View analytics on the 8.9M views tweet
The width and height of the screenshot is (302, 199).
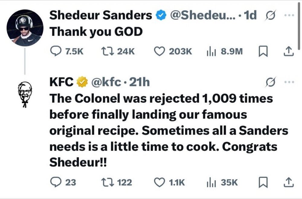pos(210,51)
